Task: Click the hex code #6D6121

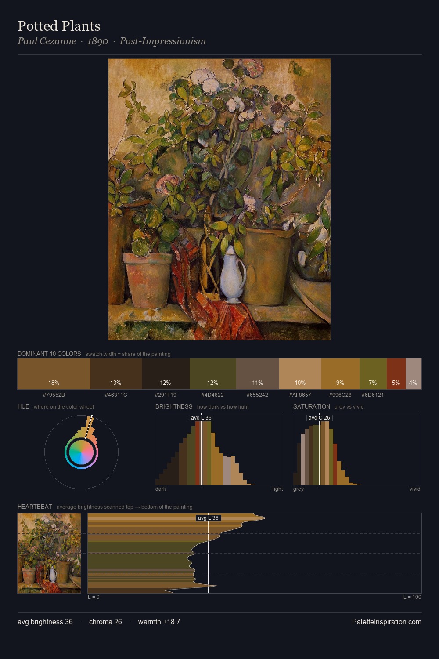Action: pyautogui.click(x=373, y=395)
